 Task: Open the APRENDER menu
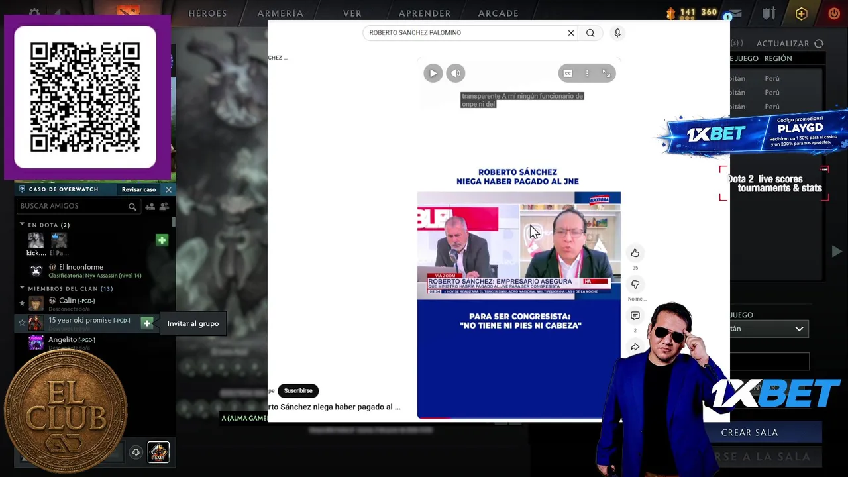click(425, 13)
